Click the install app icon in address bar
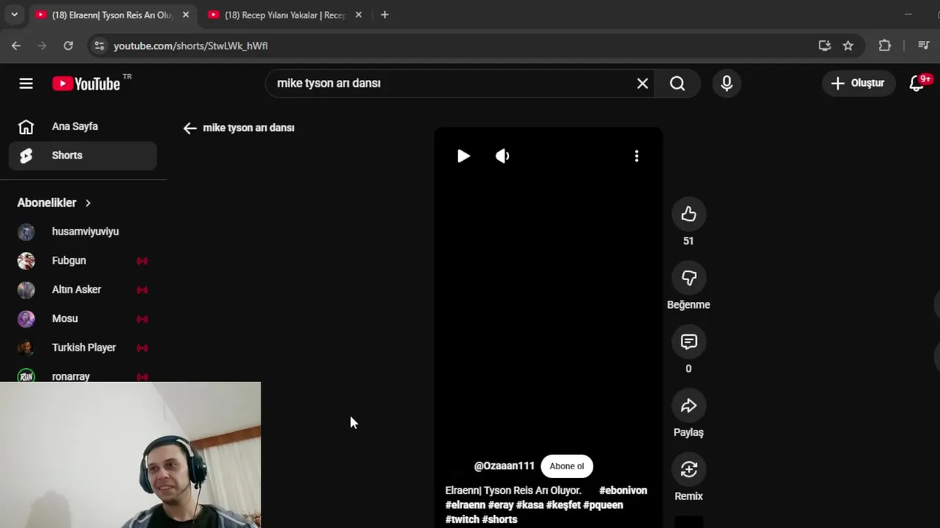This screenshot has height=528, width=940. [825, 45]
